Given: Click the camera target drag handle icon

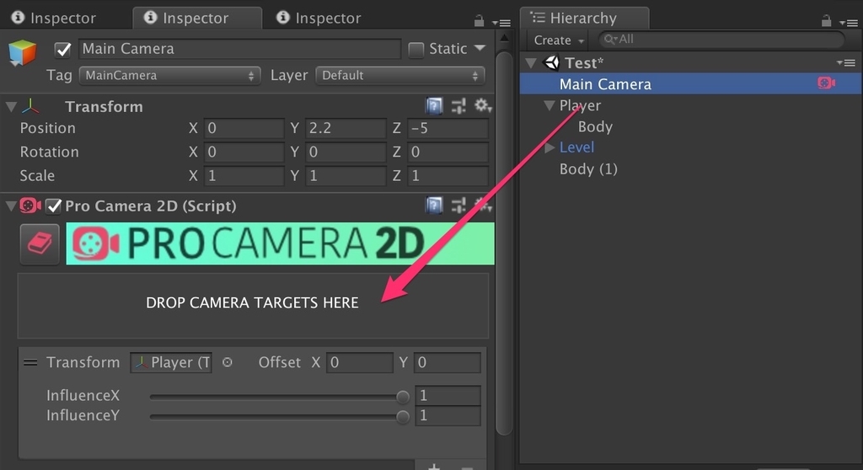Looking at the screenshot, I should coord(30,362).
